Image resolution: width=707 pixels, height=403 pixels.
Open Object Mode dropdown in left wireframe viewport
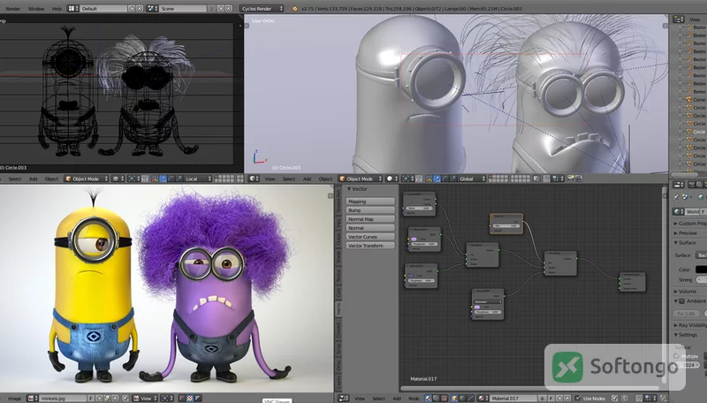pyautogui.click(x=87, y=179)
